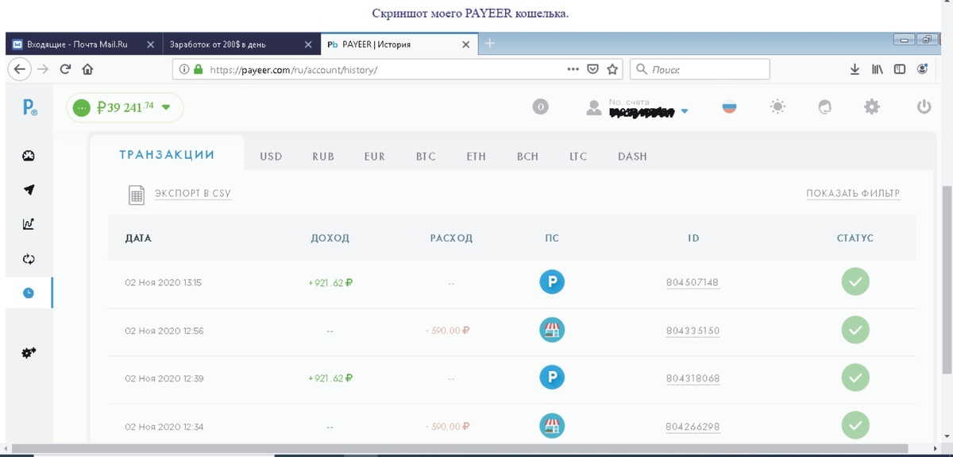Click the Payeer payment icon for transaction 804507148
Screen dimensions: 953x457
click(552, 282)
